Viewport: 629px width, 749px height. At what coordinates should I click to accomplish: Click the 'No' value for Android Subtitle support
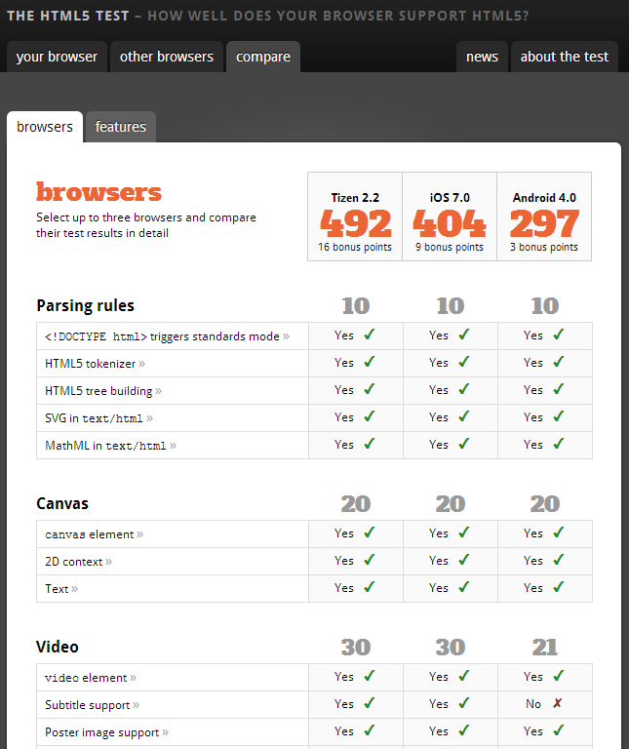coord(533,704)
